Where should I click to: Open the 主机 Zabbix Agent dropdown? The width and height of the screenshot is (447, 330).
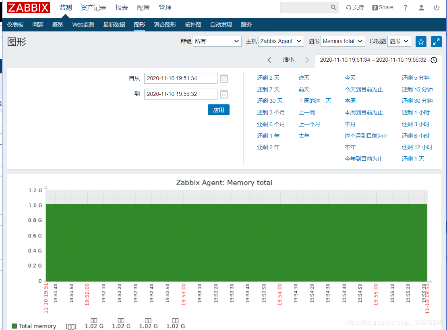click(281, 42)
